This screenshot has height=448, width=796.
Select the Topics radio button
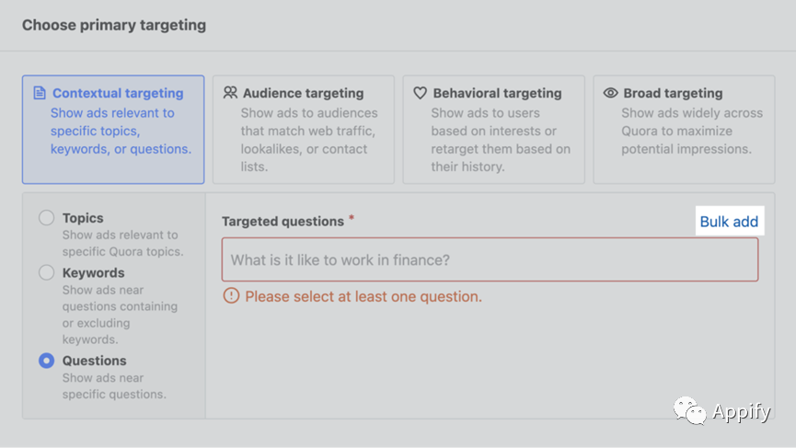pos(46,218)
